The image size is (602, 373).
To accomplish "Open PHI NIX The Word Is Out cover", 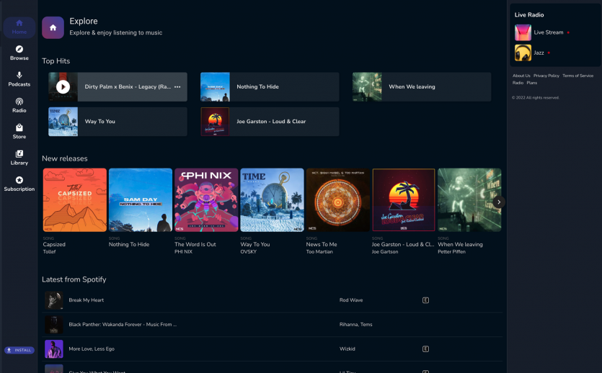I will coord(206,199).
